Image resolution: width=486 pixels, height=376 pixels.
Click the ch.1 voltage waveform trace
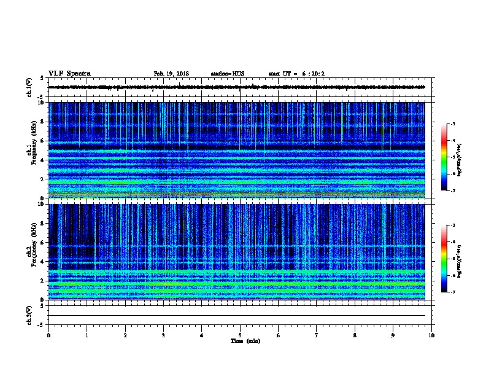pos(237,87)
